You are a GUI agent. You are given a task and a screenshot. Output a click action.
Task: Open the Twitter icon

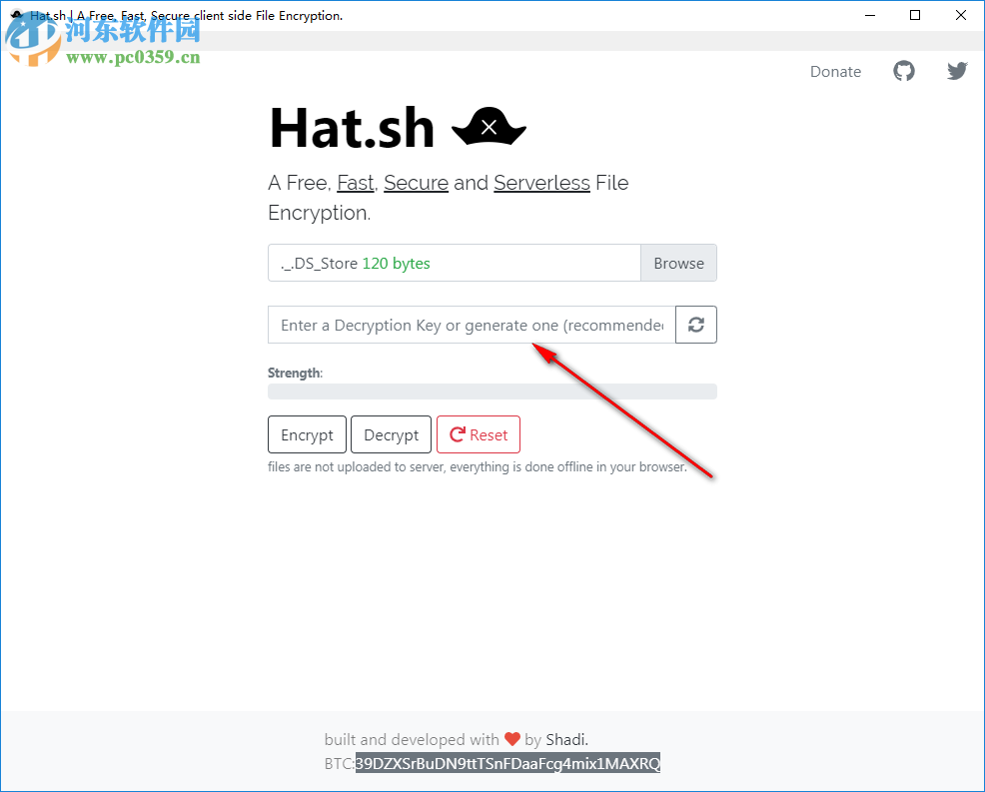[956, 71]
